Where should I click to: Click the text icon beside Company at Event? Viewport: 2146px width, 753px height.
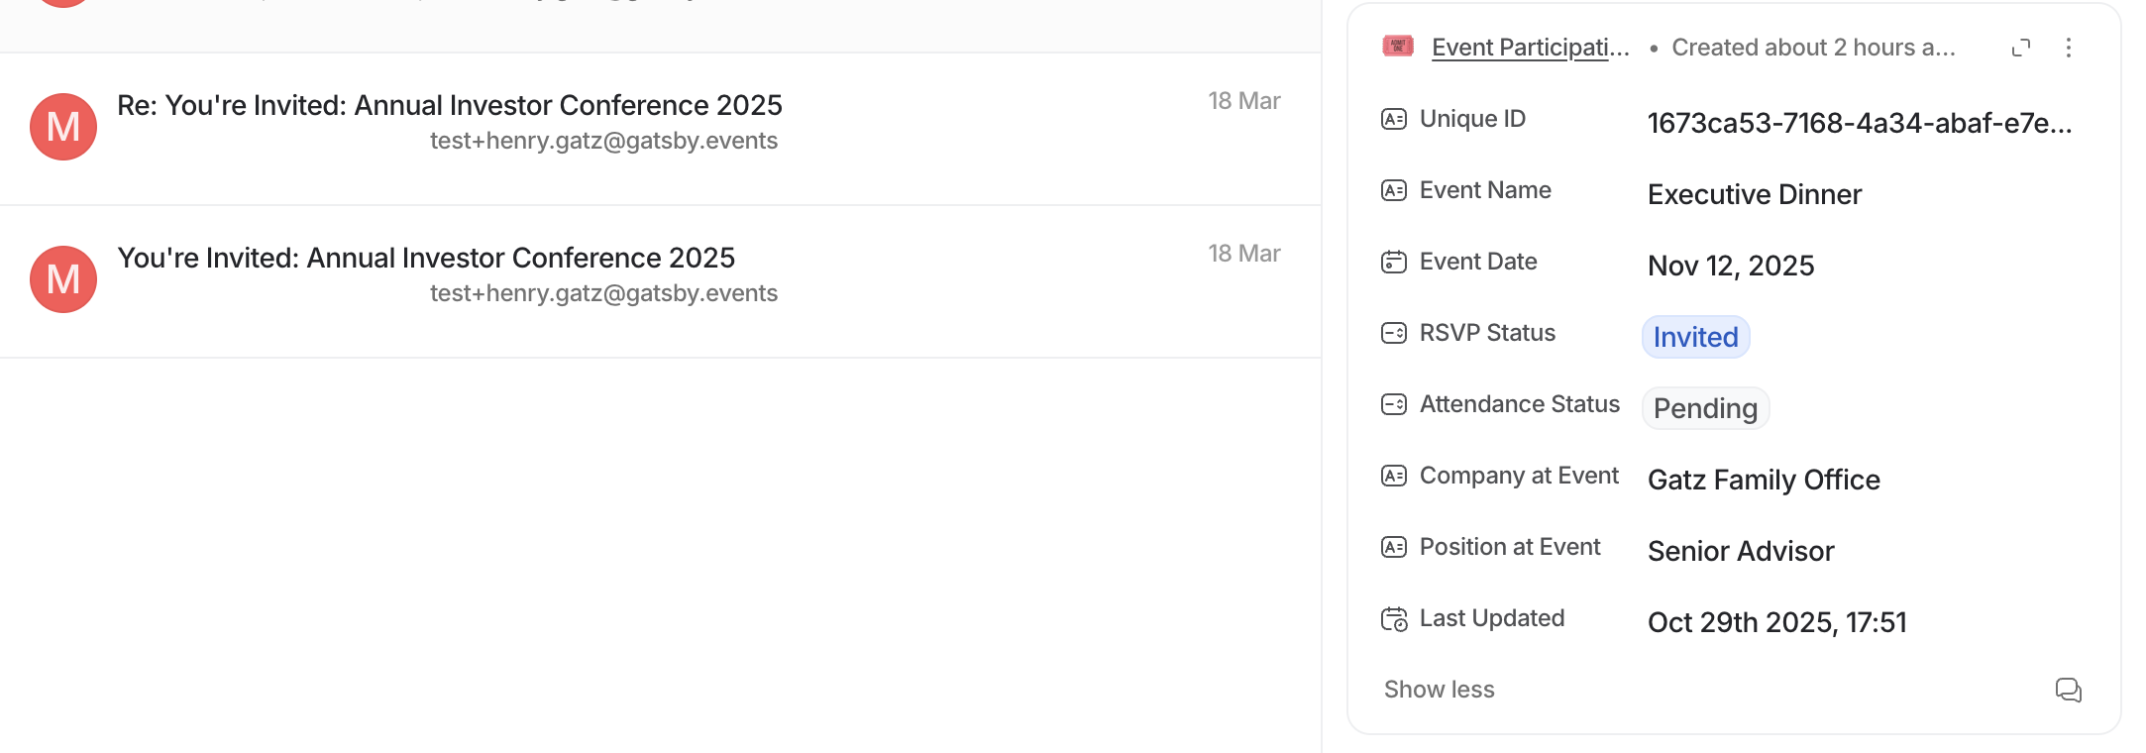point(1394,475)
